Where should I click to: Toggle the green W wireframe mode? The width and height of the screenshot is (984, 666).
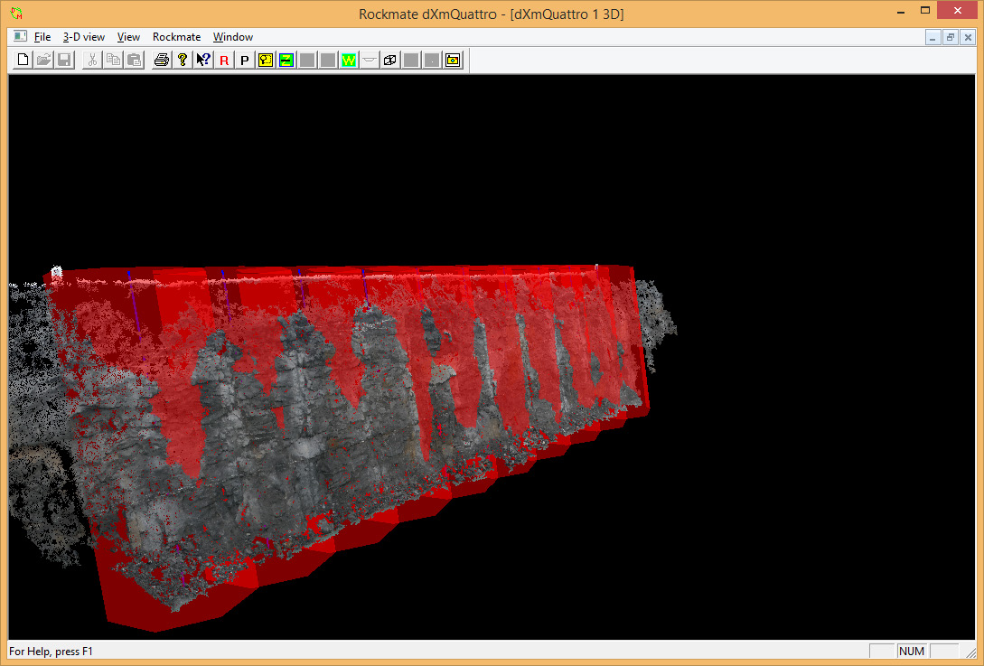[x=348, y=59]
